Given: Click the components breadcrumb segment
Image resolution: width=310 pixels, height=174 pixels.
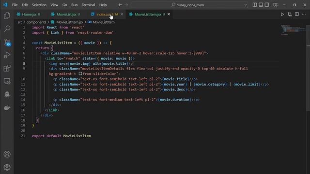Looking at the screenshot, I should pyautogui.click(x=36, y=22).
